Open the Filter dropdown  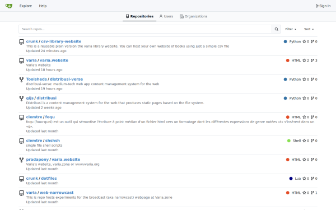[291, 29]
